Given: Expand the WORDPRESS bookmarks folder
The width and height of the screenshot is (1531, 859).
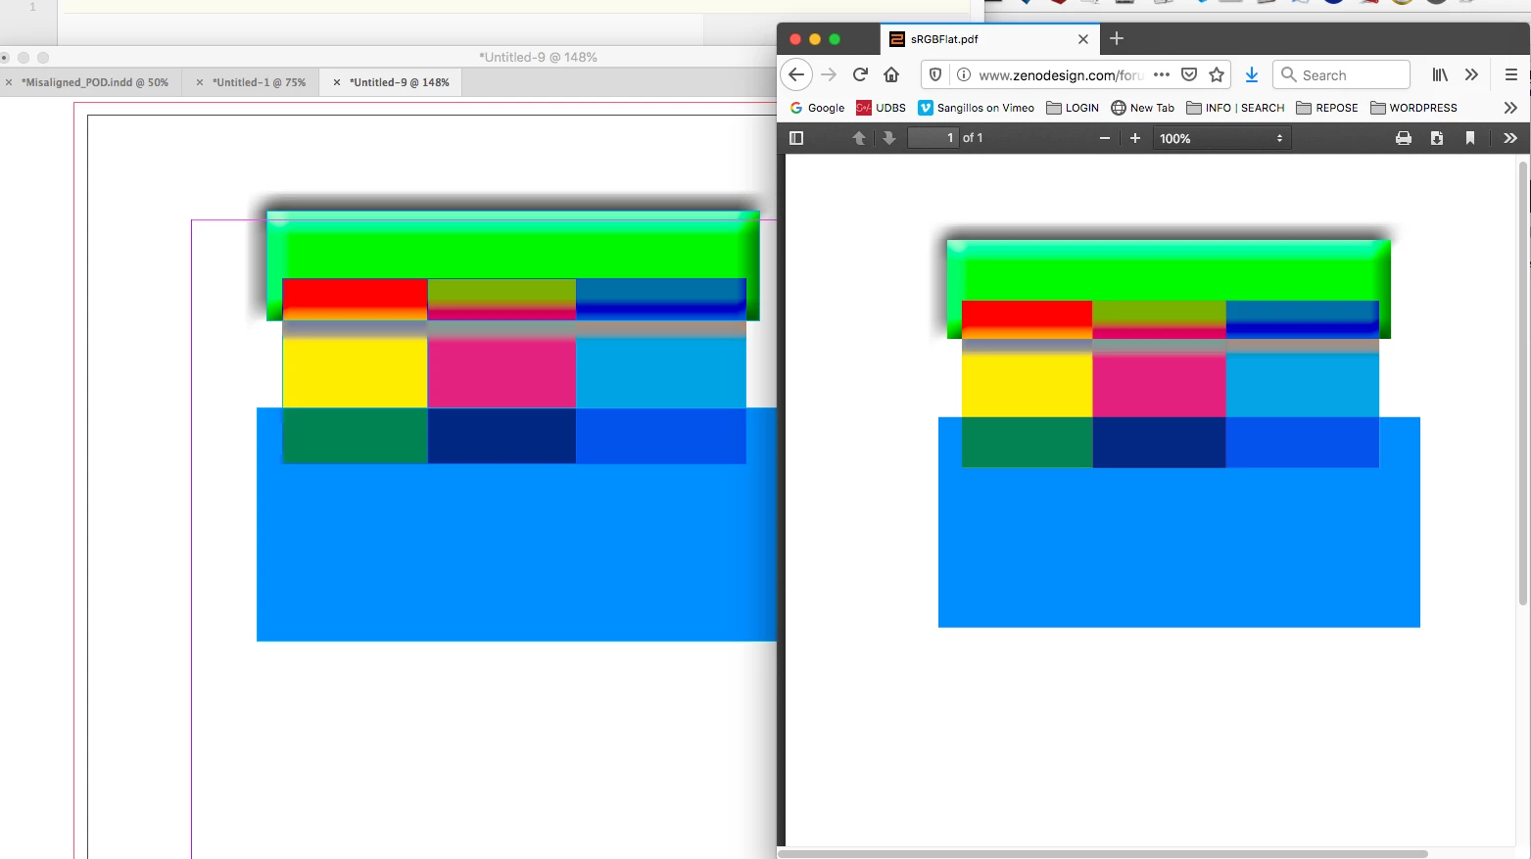Looking at the screenshot, I should [1413, 108].
